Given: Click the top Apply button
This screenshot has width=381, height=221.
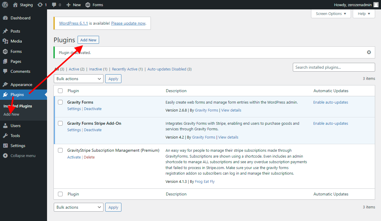Looking at the screenshot, I should (113, 79).
